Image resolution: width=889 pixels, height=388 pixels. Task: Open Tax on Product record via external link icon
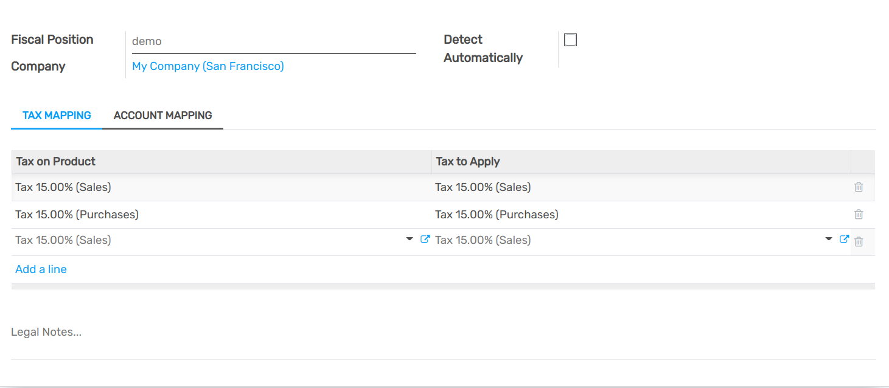425,238
